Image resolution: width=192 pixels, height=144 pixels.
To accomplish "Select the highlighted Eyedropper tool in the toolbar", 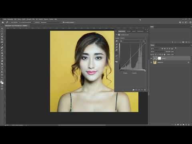I will click(2, 45).
